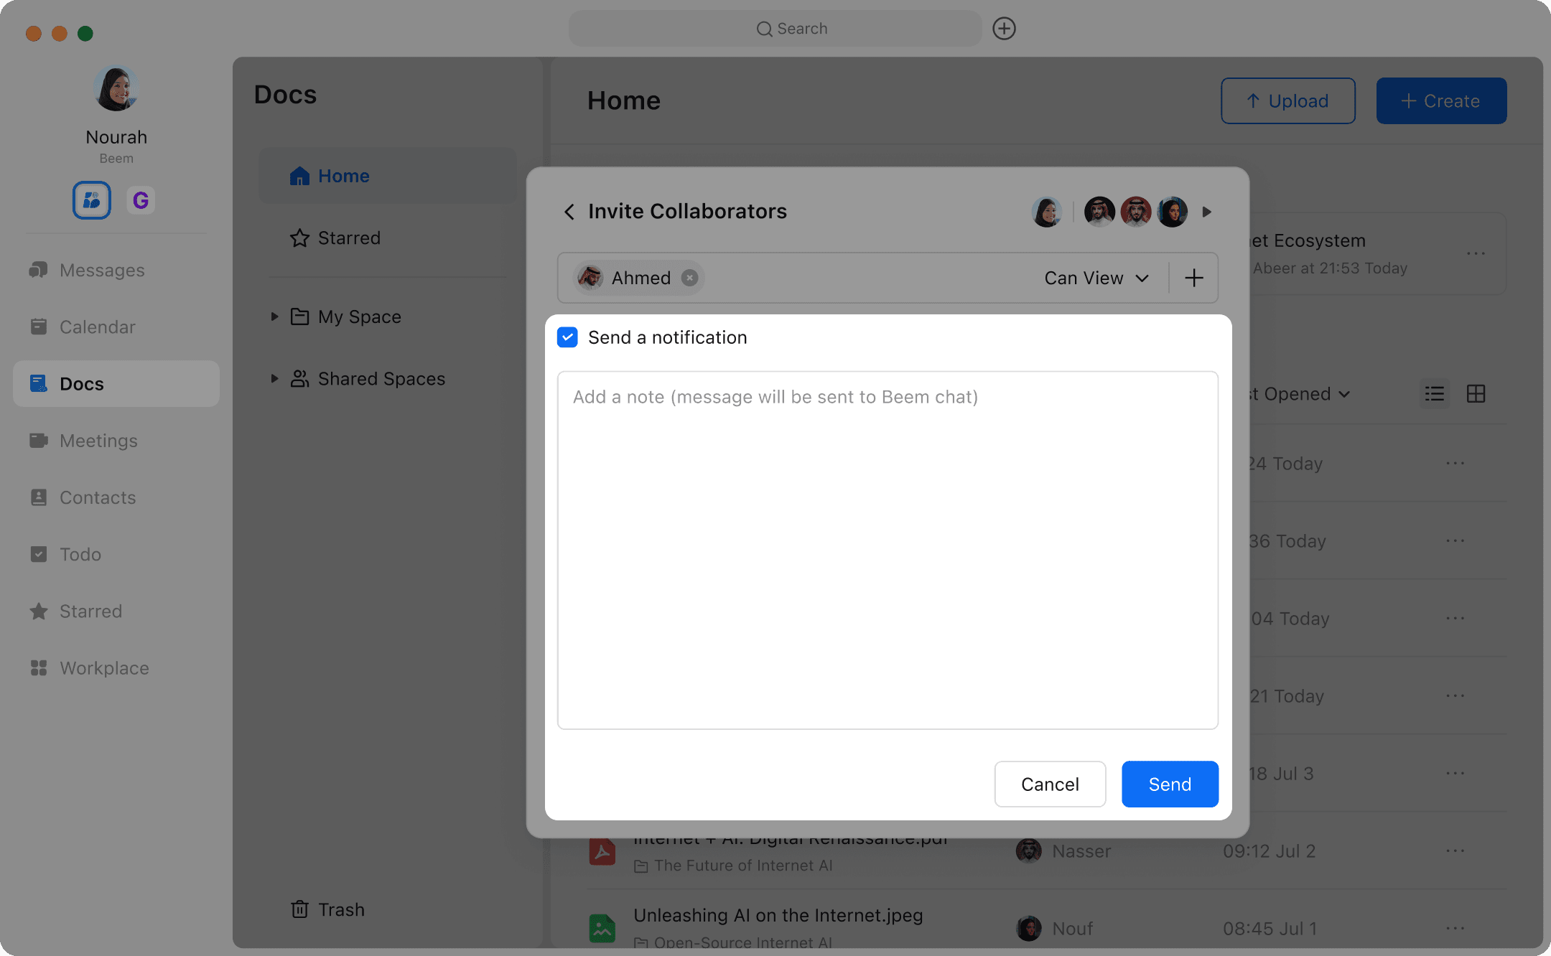Remove Ahmed from the invite field
The width and height of the screenshot is (1551, 956).
[x=689, y=278]
